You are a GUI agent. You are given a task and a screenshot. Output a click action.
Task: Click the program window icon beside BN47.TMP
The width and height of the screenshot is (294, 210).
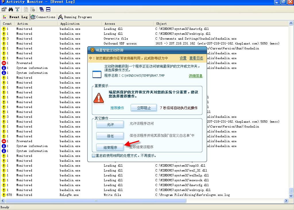click(97, 74)
